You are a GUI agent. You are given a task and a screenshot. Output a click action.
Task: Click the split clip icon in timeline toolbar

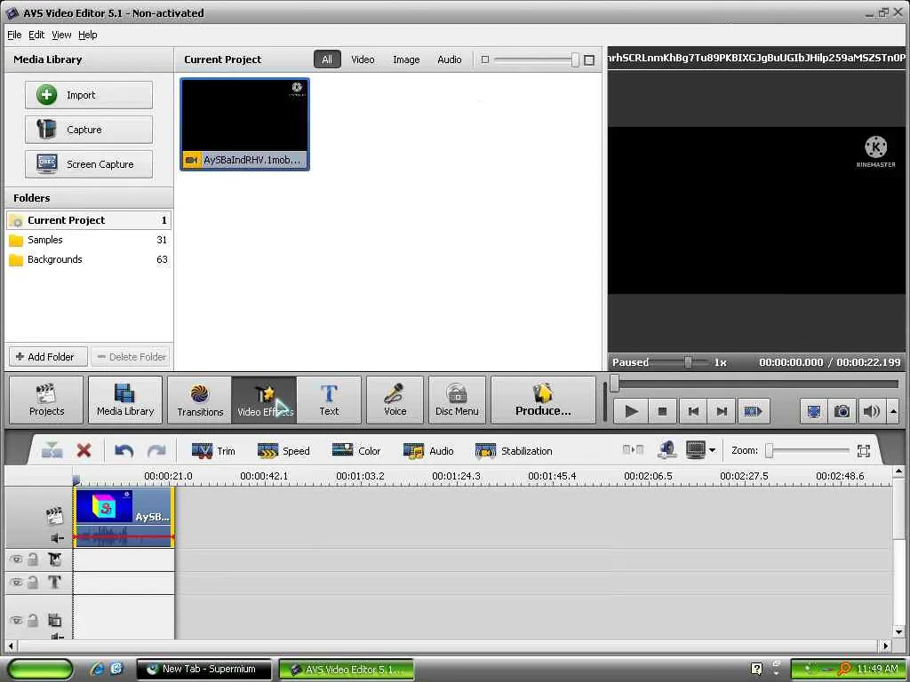coord(52,450)
